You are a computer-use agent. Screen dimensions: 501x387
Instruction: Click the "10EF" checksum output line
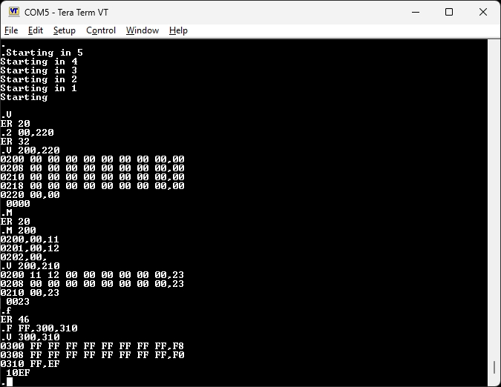tap(18, 373)
